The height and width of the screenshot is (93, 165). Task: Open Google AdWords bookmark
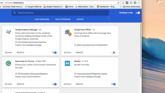33,7
